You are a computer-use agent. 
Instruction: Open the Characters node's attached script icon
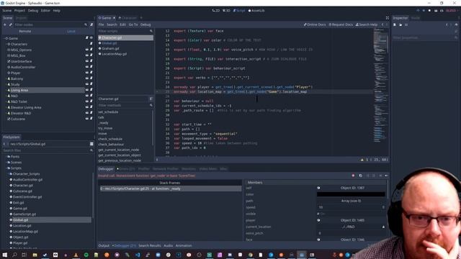tap(91, 44)
